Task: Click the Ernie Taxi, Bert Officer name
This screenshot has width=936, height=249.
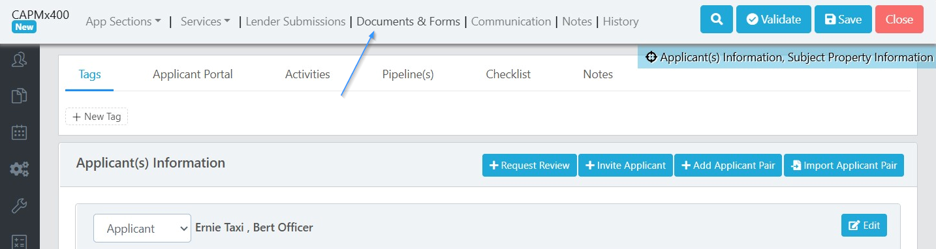Action: point(254,227)
